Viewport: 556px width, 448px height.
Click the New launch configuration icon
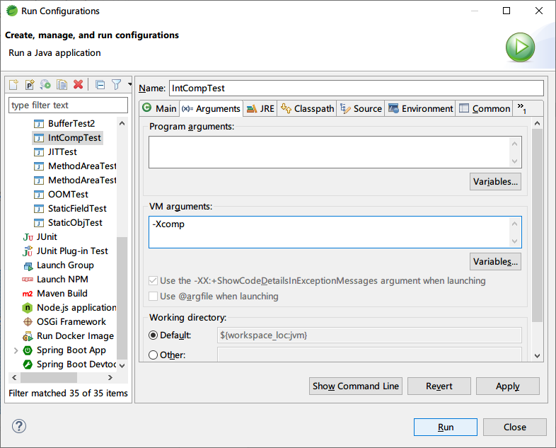13,85
